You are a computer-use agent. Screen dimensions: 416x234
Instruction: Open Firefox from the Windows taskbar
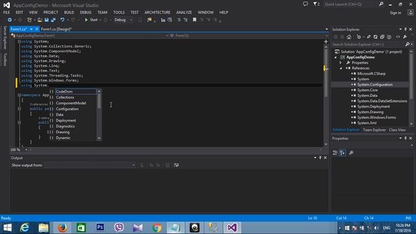click(x=62, y=227)
